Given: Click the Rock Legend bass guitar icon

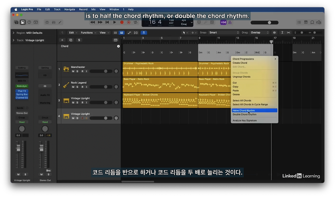Looking at the screenshot, I should (66, 85).
